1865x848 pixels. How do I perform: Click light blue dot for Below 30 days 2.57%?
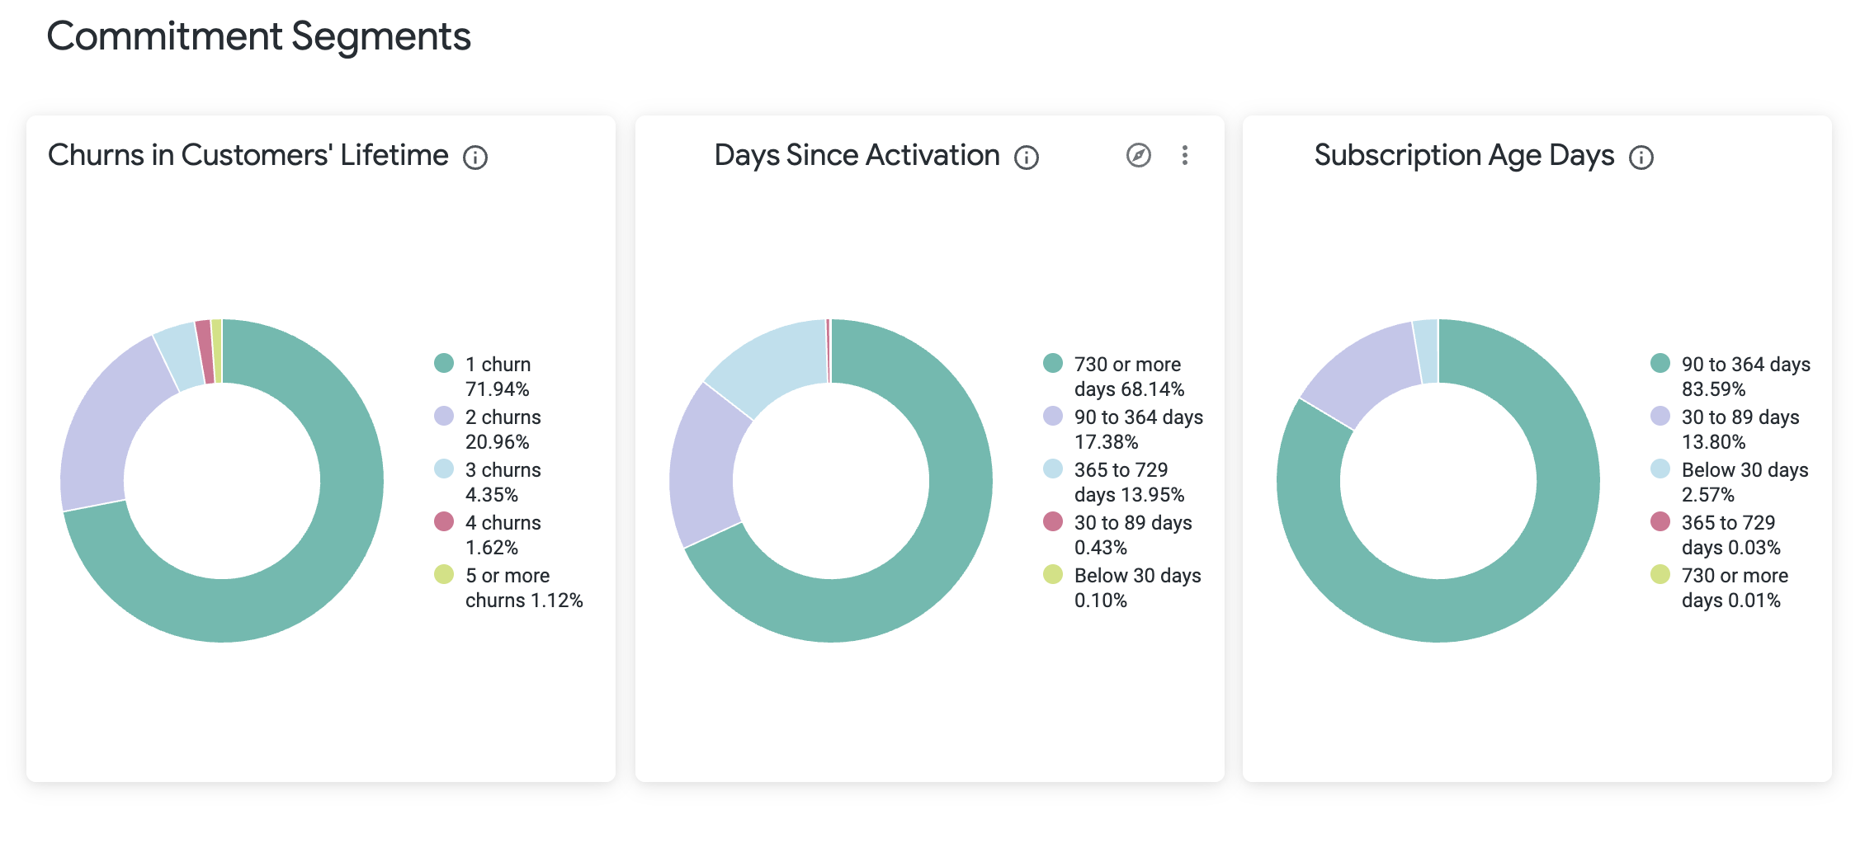tap(1660, 469)
